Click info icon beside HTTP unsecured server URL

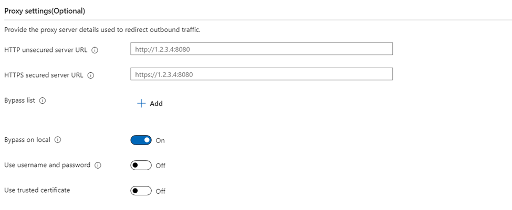tap(95, 50)
